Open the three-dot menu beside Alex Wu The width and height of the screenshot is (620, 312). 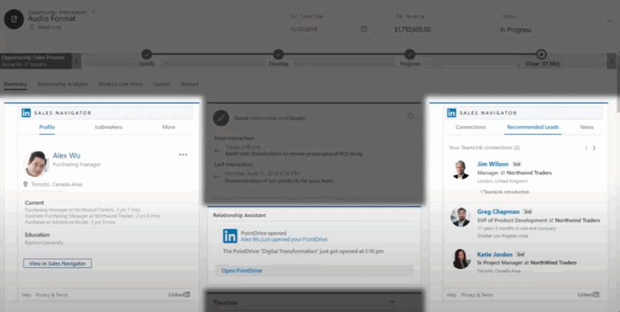coord(183,154)
